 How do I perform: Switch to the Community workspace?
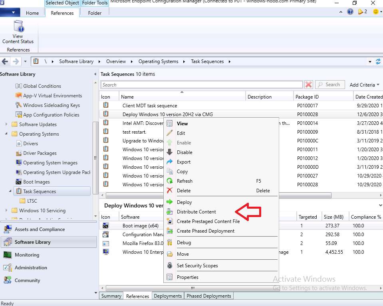pyautogui.click(x=49, y=280)
